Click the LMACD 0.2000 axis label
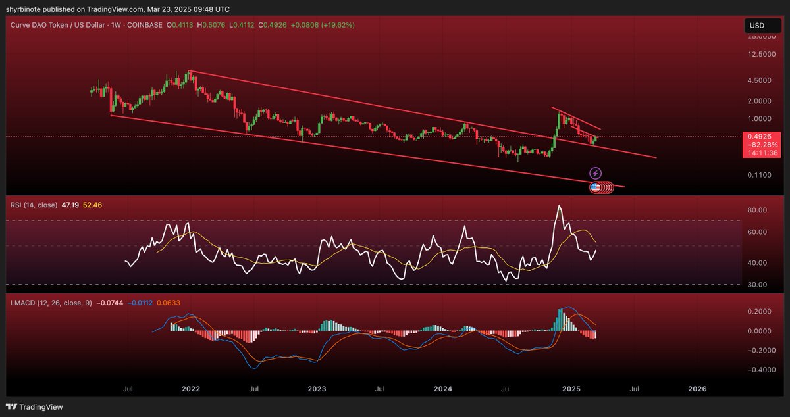The width and height of the screenshot is (790, 417). click(761, 312)
